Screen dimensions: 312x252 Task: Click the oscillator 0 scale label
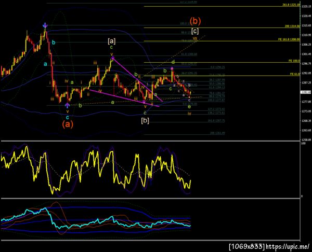click(302, 196)
